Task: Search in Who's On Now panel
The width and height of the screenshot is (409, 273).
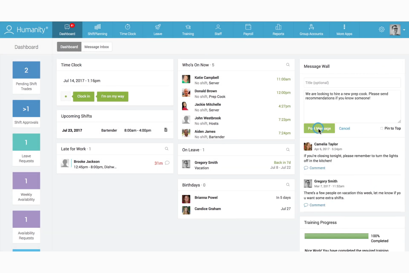Action: tap(288, 65)
